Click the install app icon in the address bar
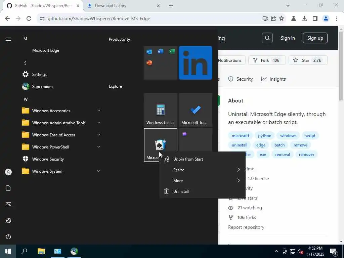 (x=265, y=18)
